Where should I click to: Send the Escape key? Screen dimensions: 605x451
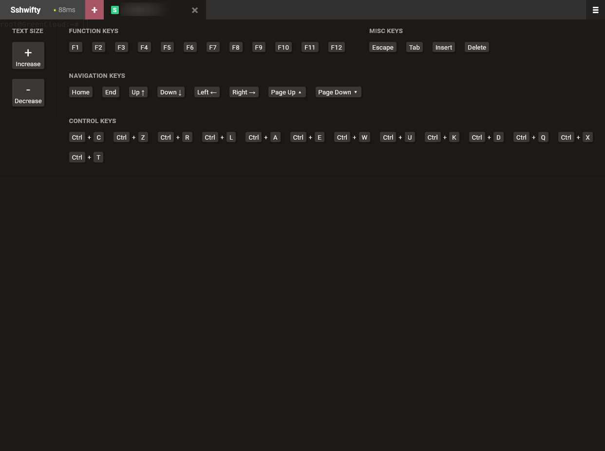pyautogui.click(x=382, y=47)
